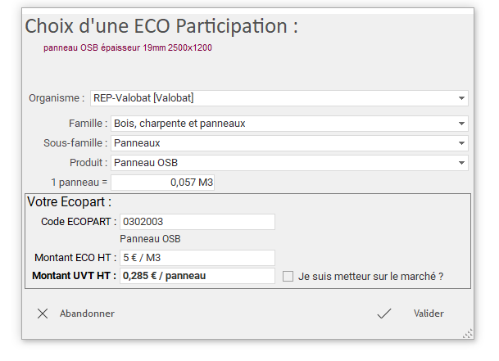Click the 'Je suis metteur sur le marché ?' label
Screen dimensions: 499x361
point(370,277)
